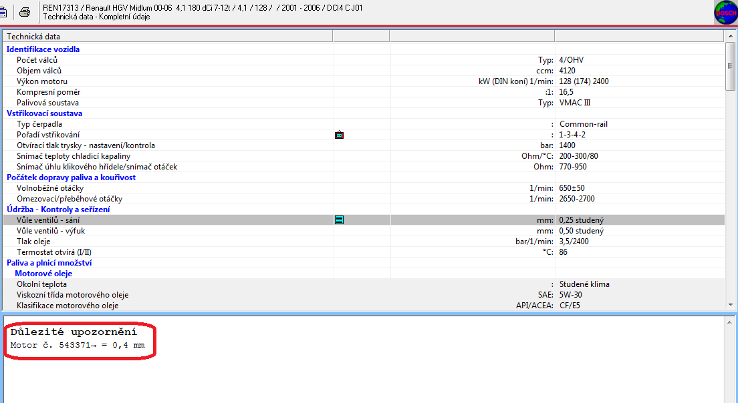
Task: Select the Objem válců row
Action: 364,71
